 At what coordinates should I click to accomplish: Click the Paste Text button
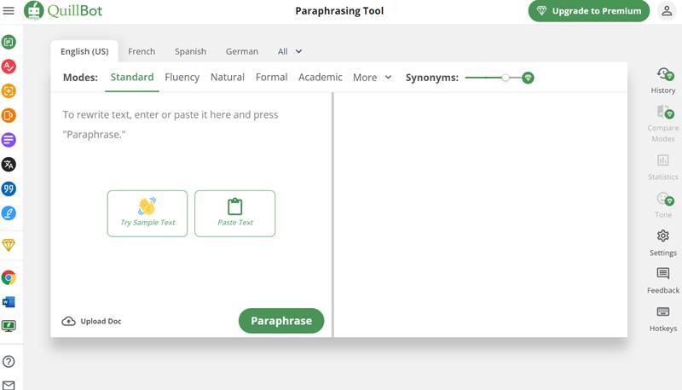coord(235,213)
